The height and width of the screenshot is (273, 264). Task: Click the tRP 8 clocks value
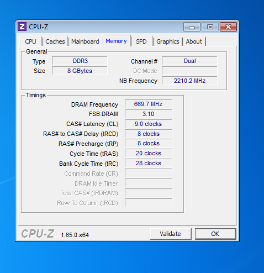tap(149, 143)
